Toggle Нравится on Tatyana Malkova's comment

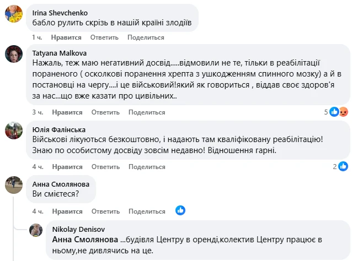pos(67,112)
